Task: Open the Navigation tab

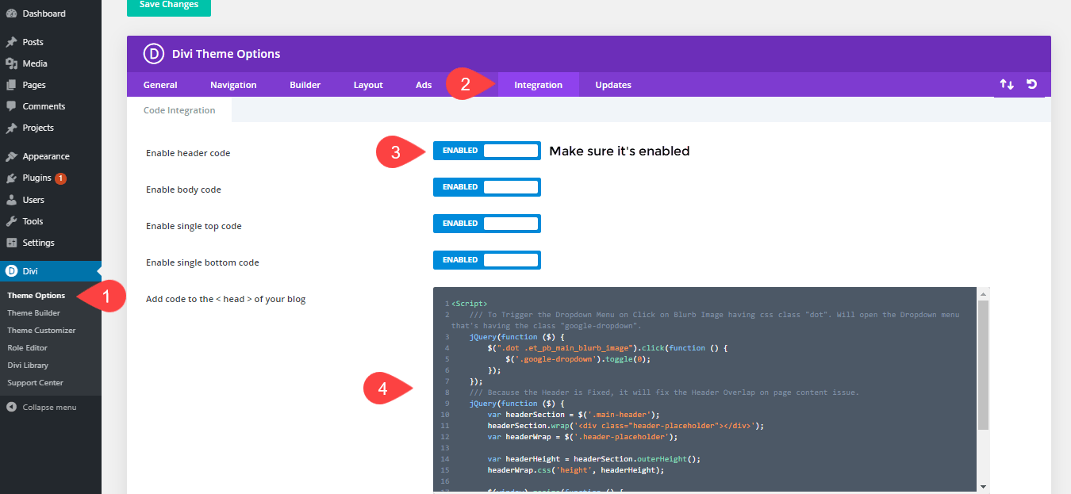Action: click(x=233, y=85)
